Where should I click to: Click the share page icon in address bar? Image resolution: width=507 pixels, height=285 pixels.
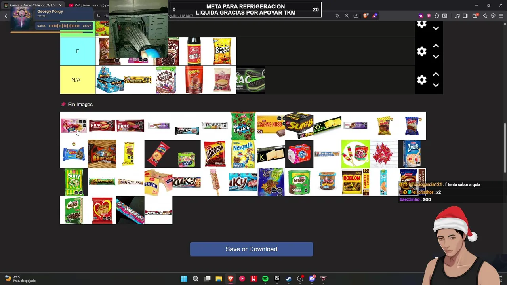(x=356, y=16)
